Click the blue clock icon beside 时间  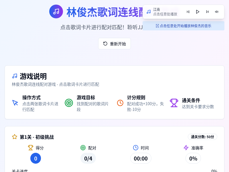point(136,148)
